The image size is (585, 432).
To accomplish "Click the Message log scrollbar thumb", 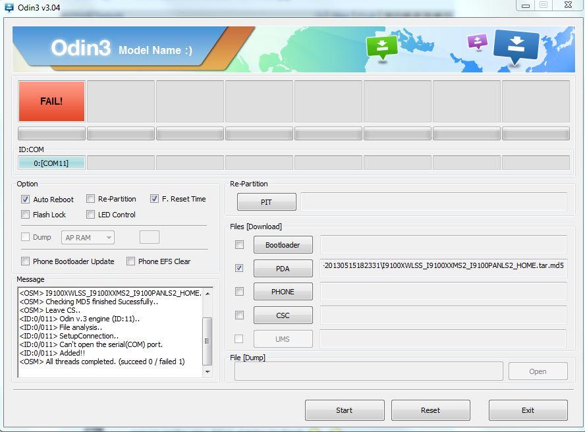I will click(x=208, y=341).
